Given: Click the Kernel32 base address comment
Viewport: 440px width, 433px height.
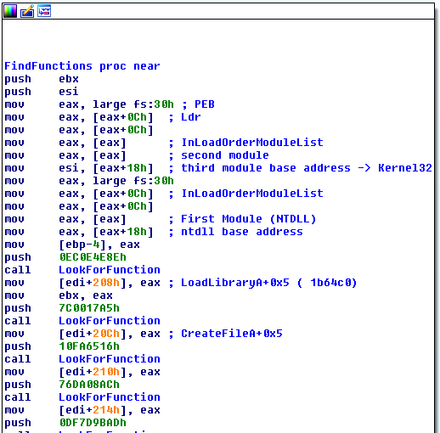Looking at the screenshot, I should [300, 168].
